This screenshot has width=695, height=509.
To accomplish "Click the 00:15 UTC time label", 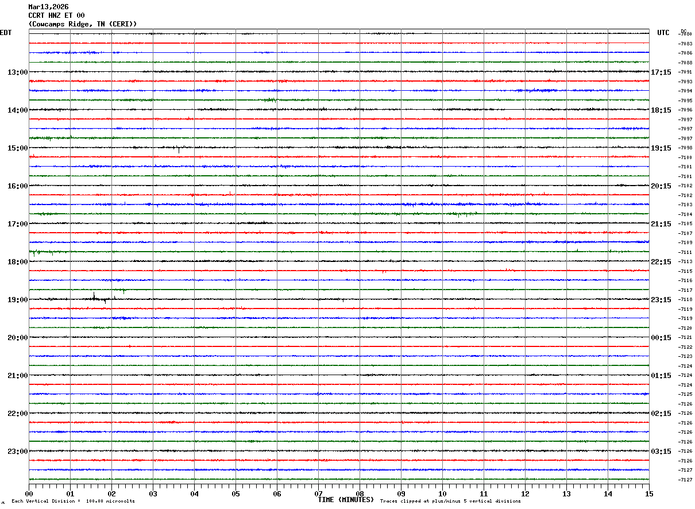I will click(661, 338).
